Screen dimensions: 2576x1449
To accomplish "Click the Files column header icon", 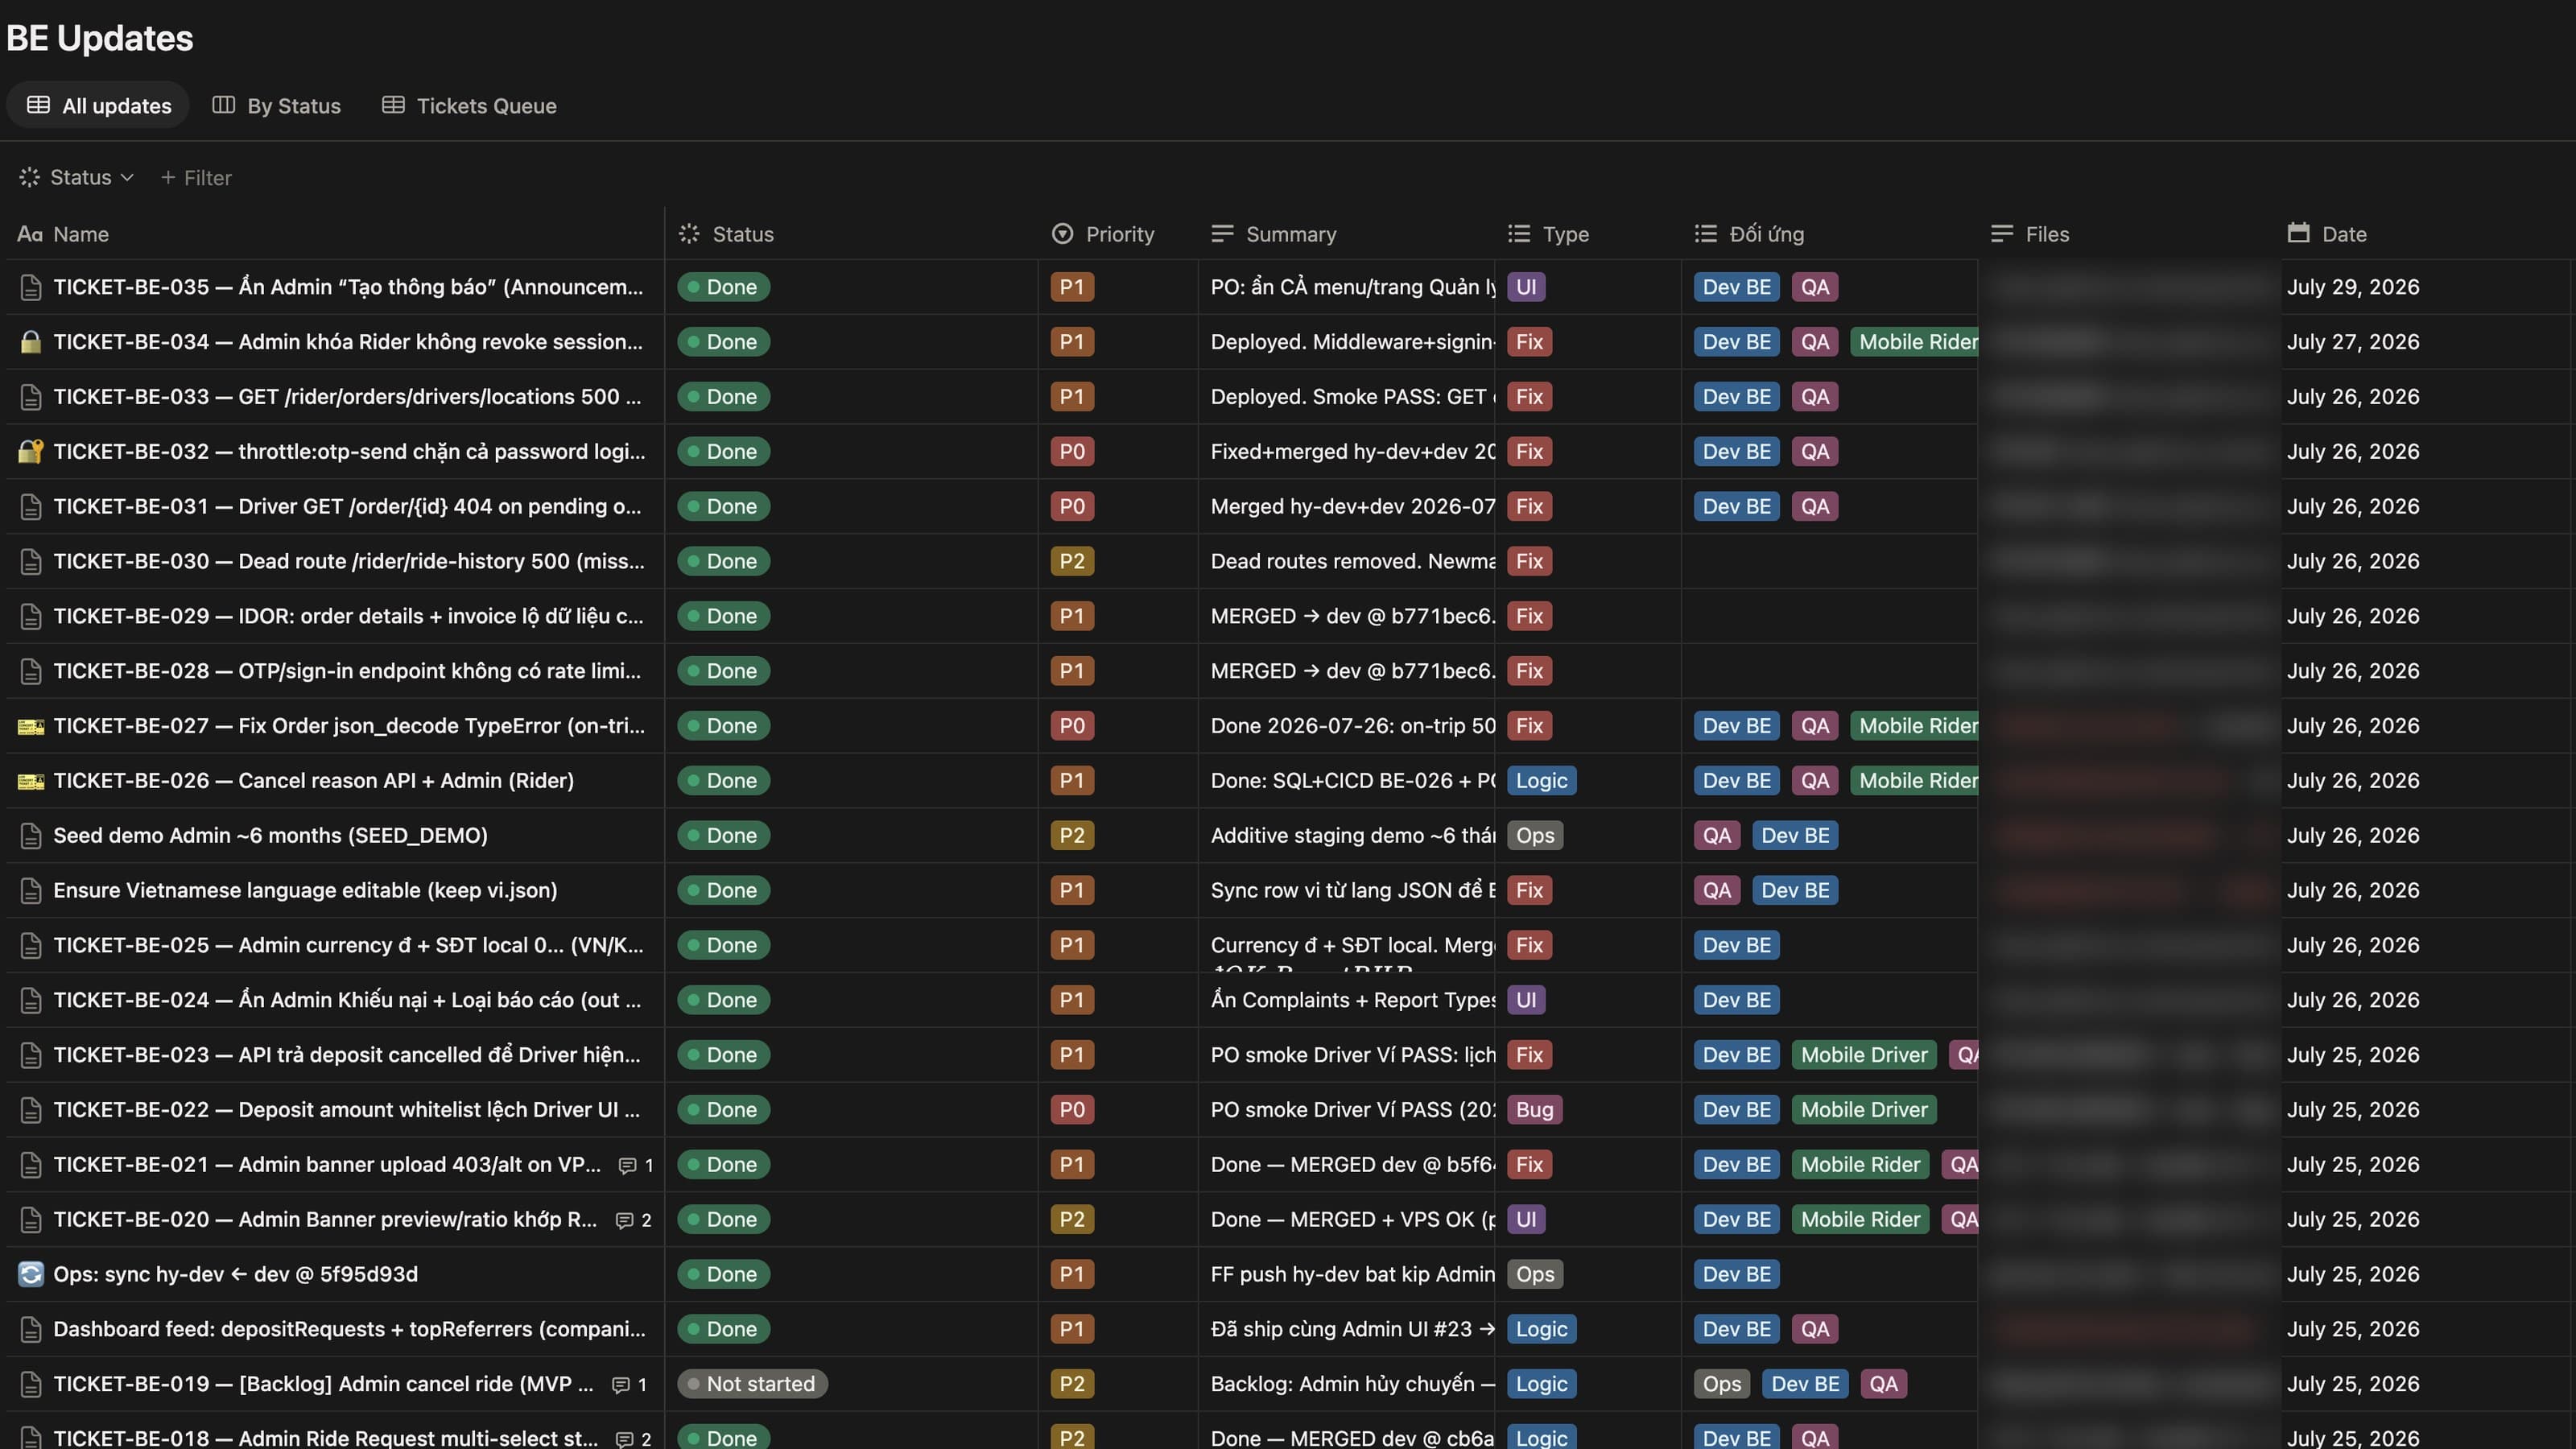I will (x=2001, y=234).
